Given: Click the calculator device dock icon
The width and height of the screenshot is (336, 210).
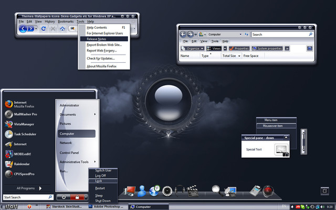Looking at the screenshot, I should point(255,191).
